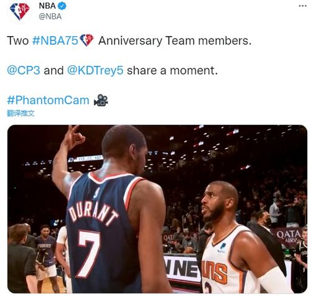This screenshot has height=296, width=311.
Task: Click the raised hand in the video frame
Action: click(x=73, y=137)
